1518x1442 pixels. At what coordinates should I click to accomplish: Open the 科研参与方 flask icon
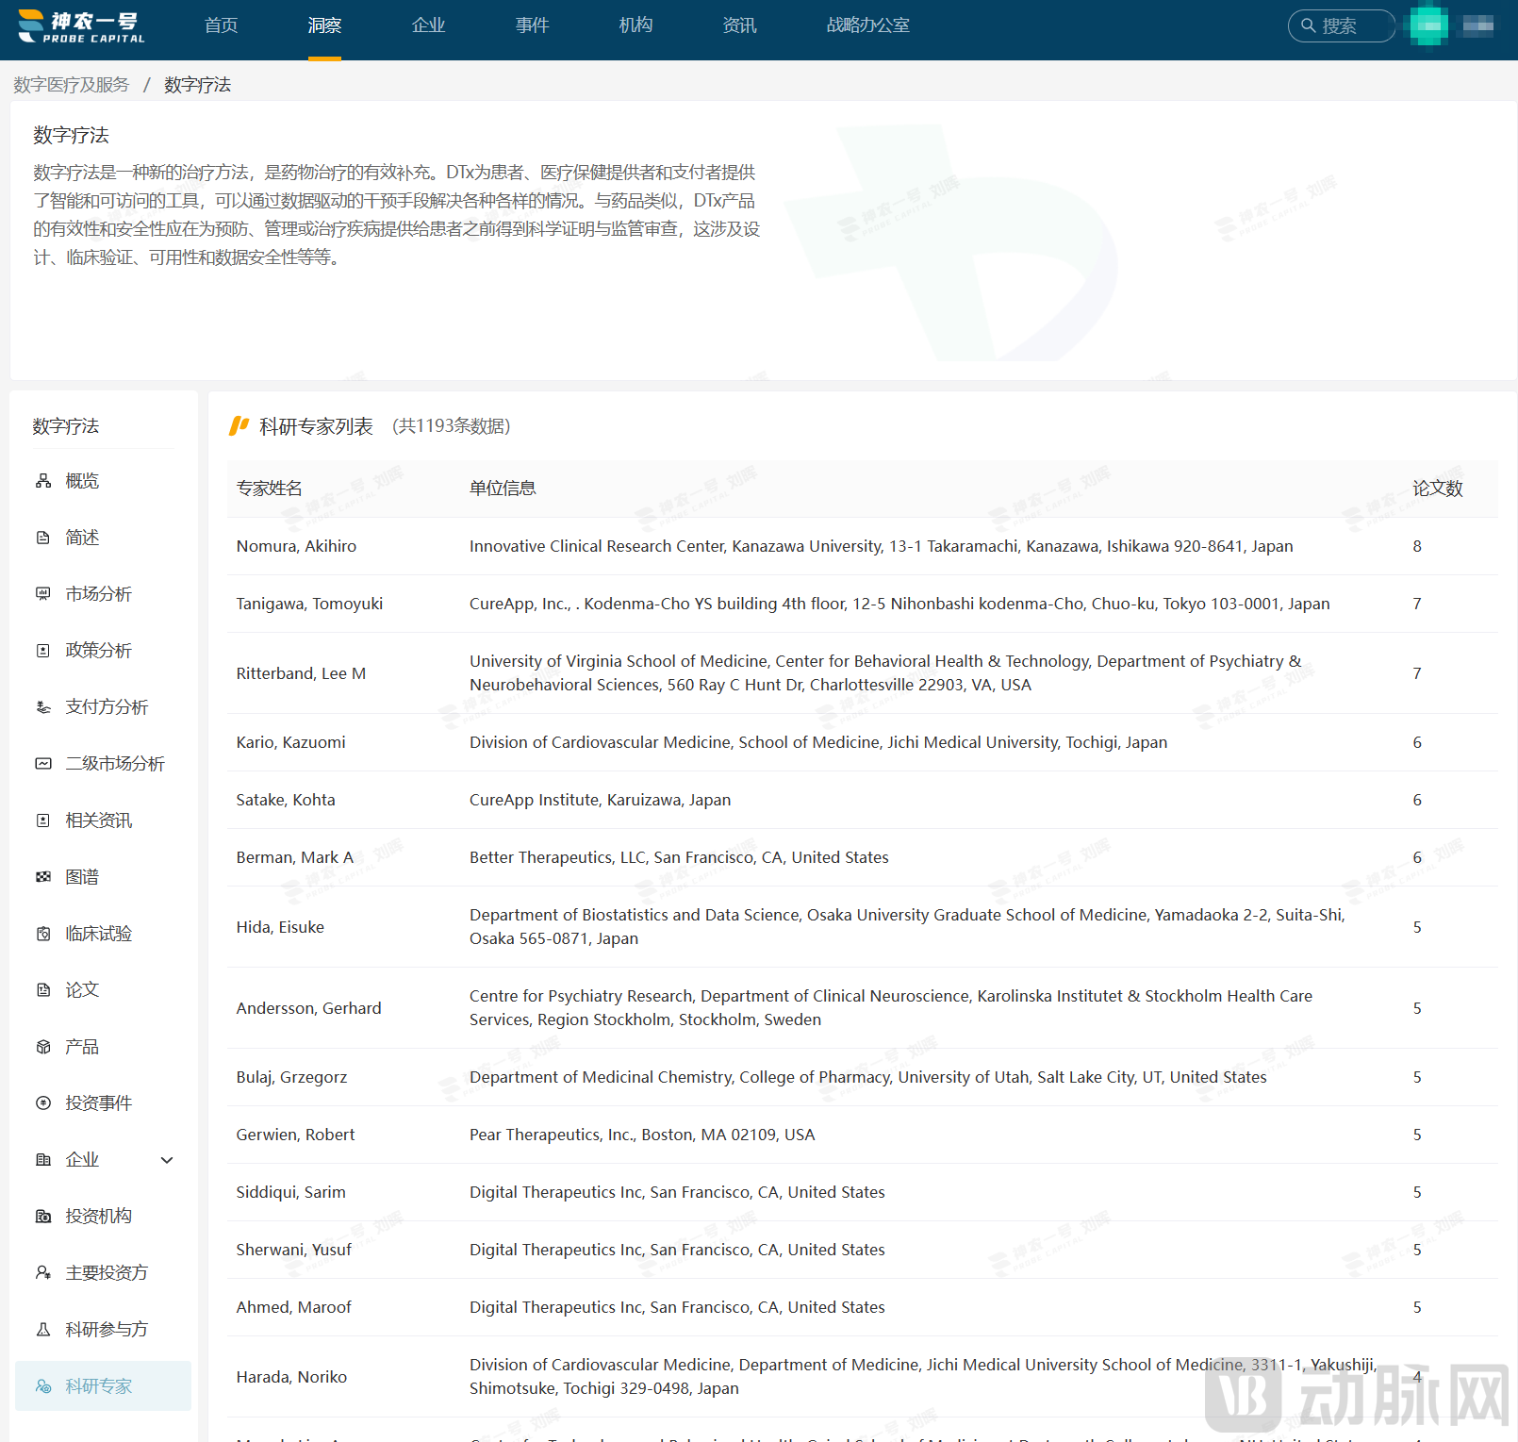(43, 1330)
